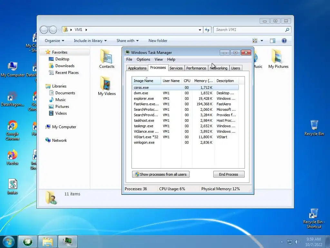
Task: Click the Explorer back navigation button
Action: (44, 30)
